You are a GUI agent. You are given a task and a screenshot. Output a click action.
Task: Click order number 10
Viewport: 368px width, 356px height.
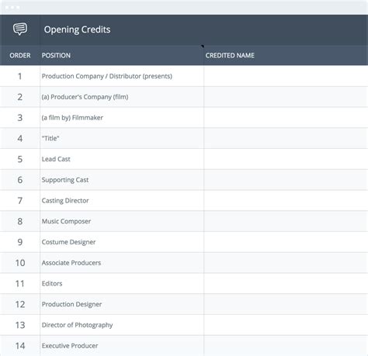20,263
